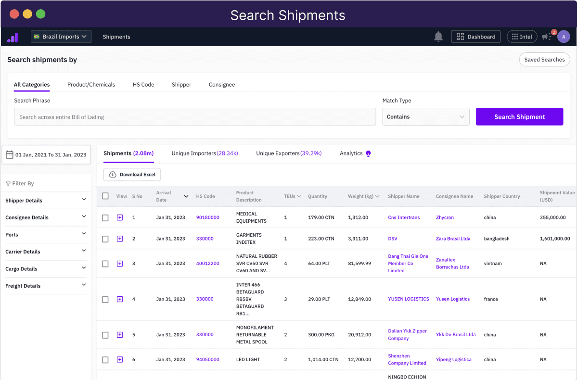Expand details for shipment row 6
The width and height of the screenshot is (577, 380).
click(x=120, y=359)
